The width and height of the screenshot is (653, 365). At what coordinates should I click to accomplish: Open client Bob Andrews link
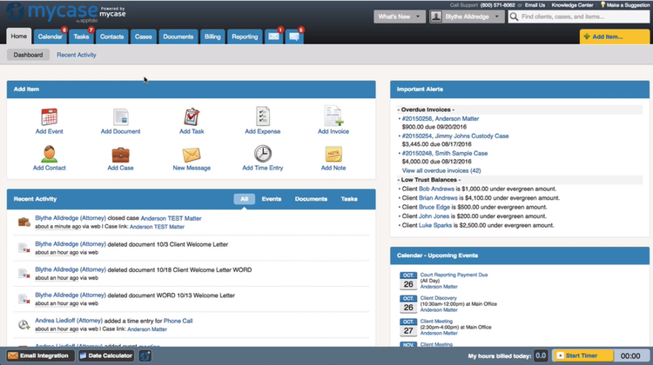[436, 189]
